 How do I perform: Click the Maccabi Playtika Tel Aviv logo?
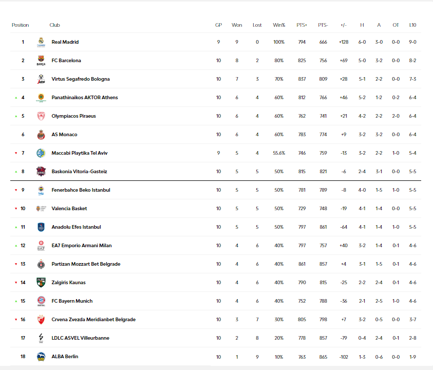coord(41,153)
